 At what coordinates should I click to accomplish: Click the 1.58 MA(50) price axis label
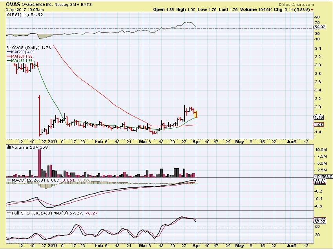point(319,125)
